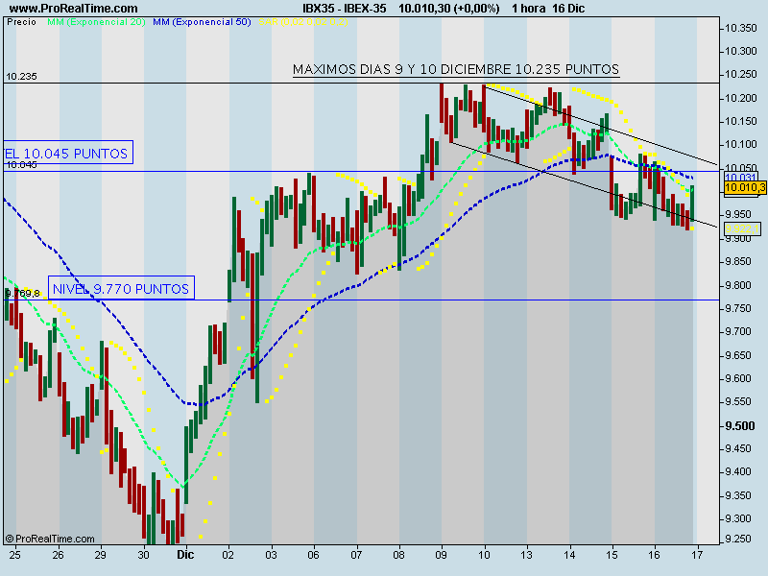
Task: Select the SAR (0.02 0.02 0.2) legend
Action: (x=303, y=22)
